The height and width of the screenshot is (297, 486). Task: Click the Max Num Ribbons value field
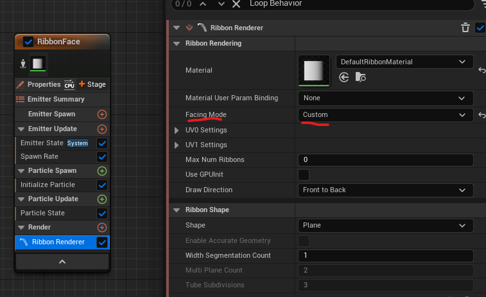point(386,160)
